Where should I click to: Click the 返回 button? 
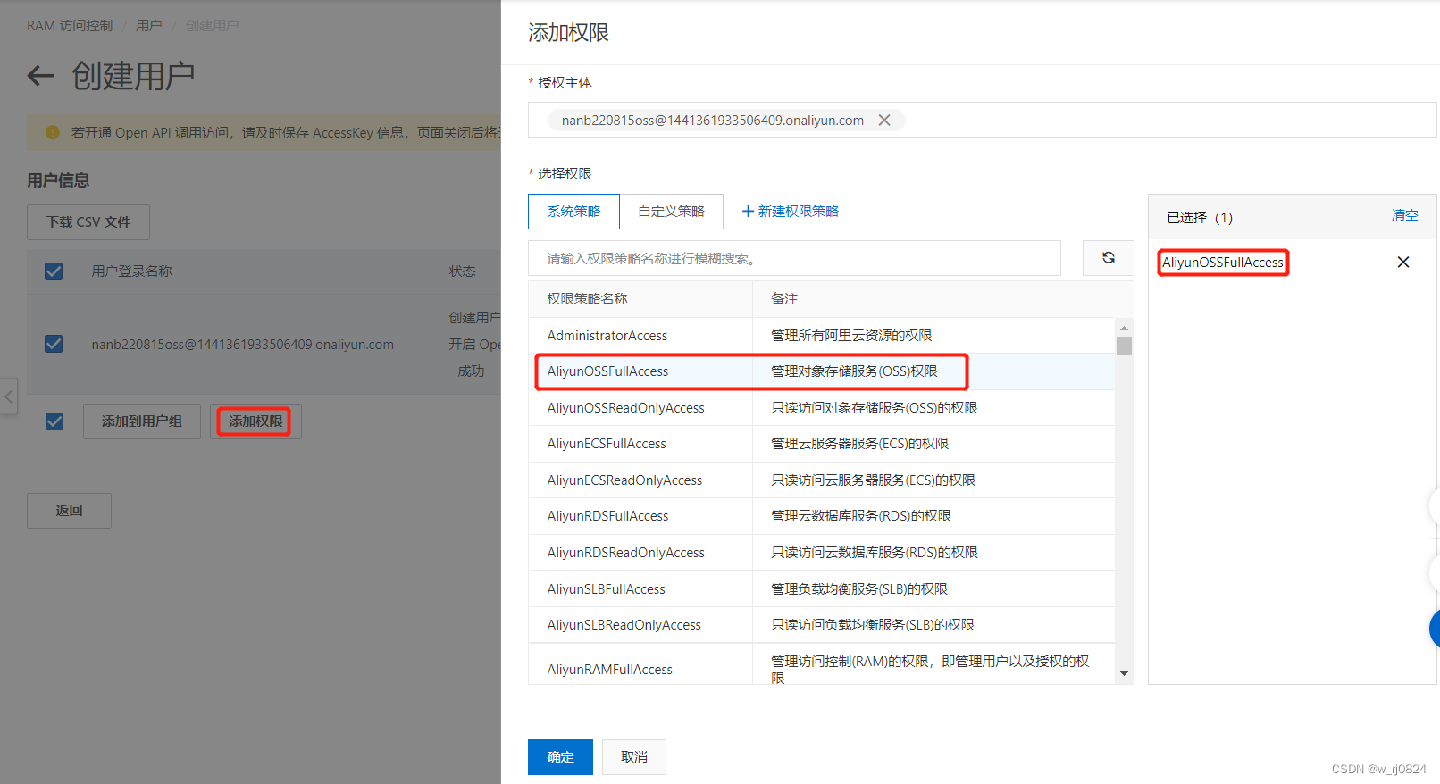click(69, 511)
